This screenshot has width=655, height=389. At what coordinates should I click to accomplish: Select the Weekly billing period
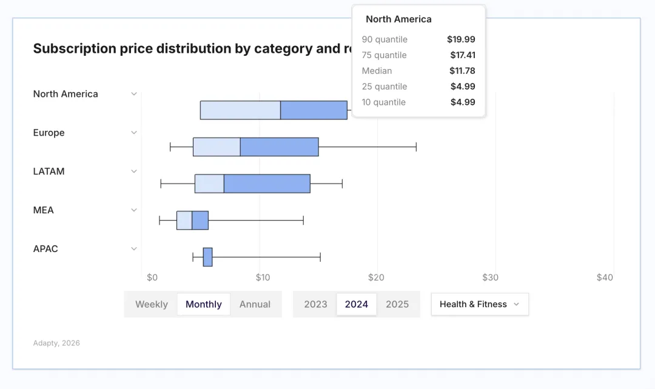click(x=151, y=304)
